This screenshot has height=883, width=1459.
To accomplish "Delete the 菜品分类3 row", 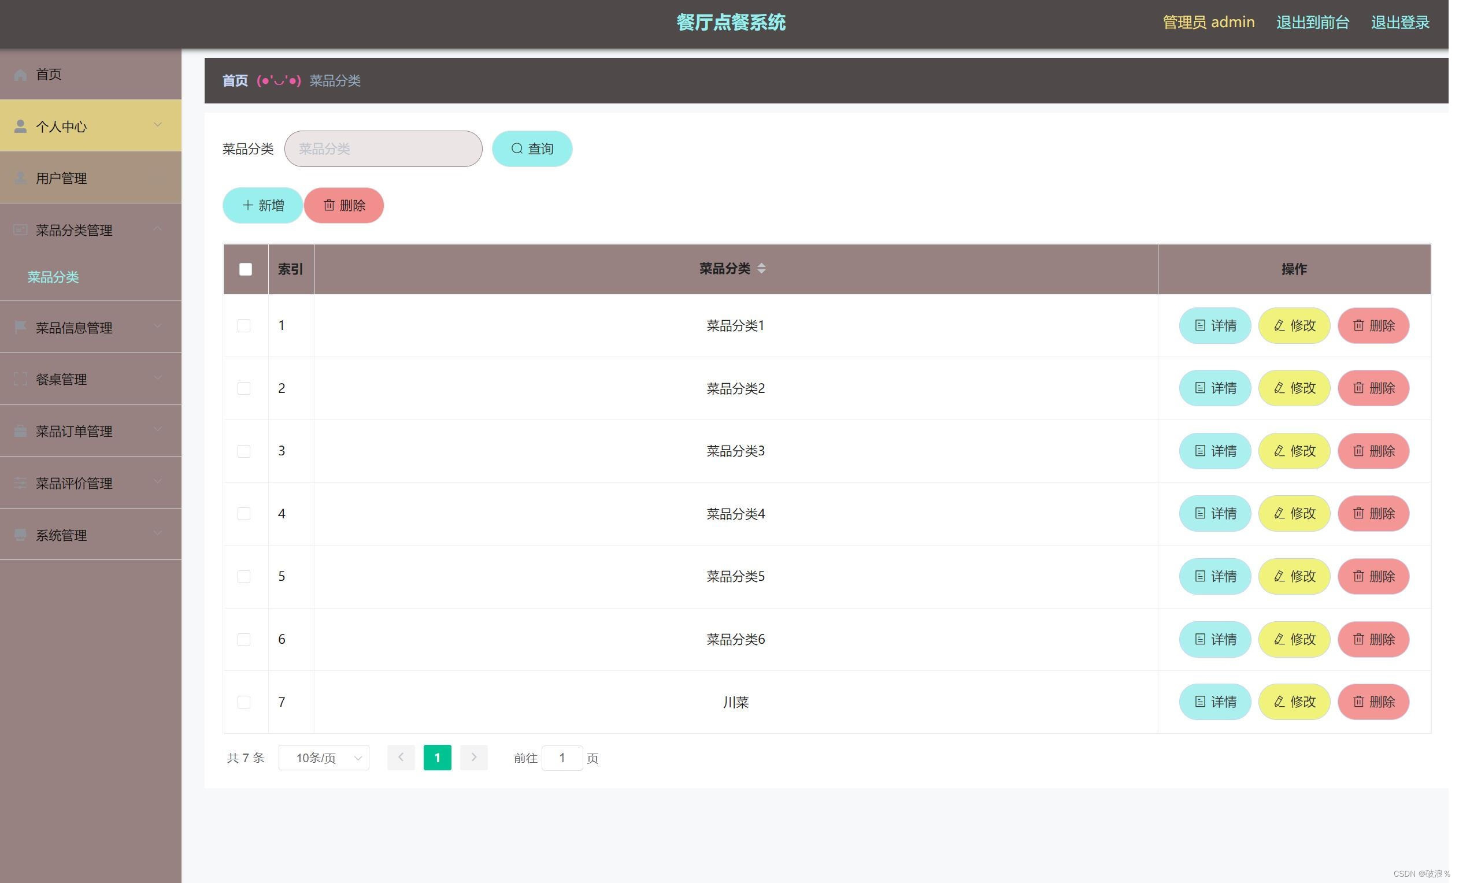I will 1373,451.
